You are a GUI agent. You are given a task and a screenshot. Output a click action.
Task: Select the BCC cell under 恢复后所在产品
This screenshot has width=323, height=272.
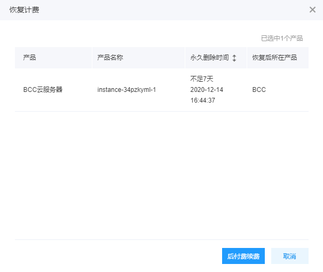259,90
